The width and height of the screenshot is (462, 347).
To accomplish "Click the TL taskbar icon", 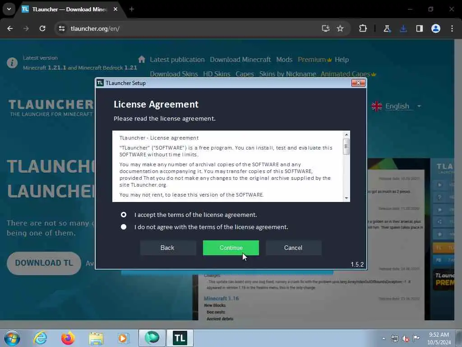I will (180, 338).
